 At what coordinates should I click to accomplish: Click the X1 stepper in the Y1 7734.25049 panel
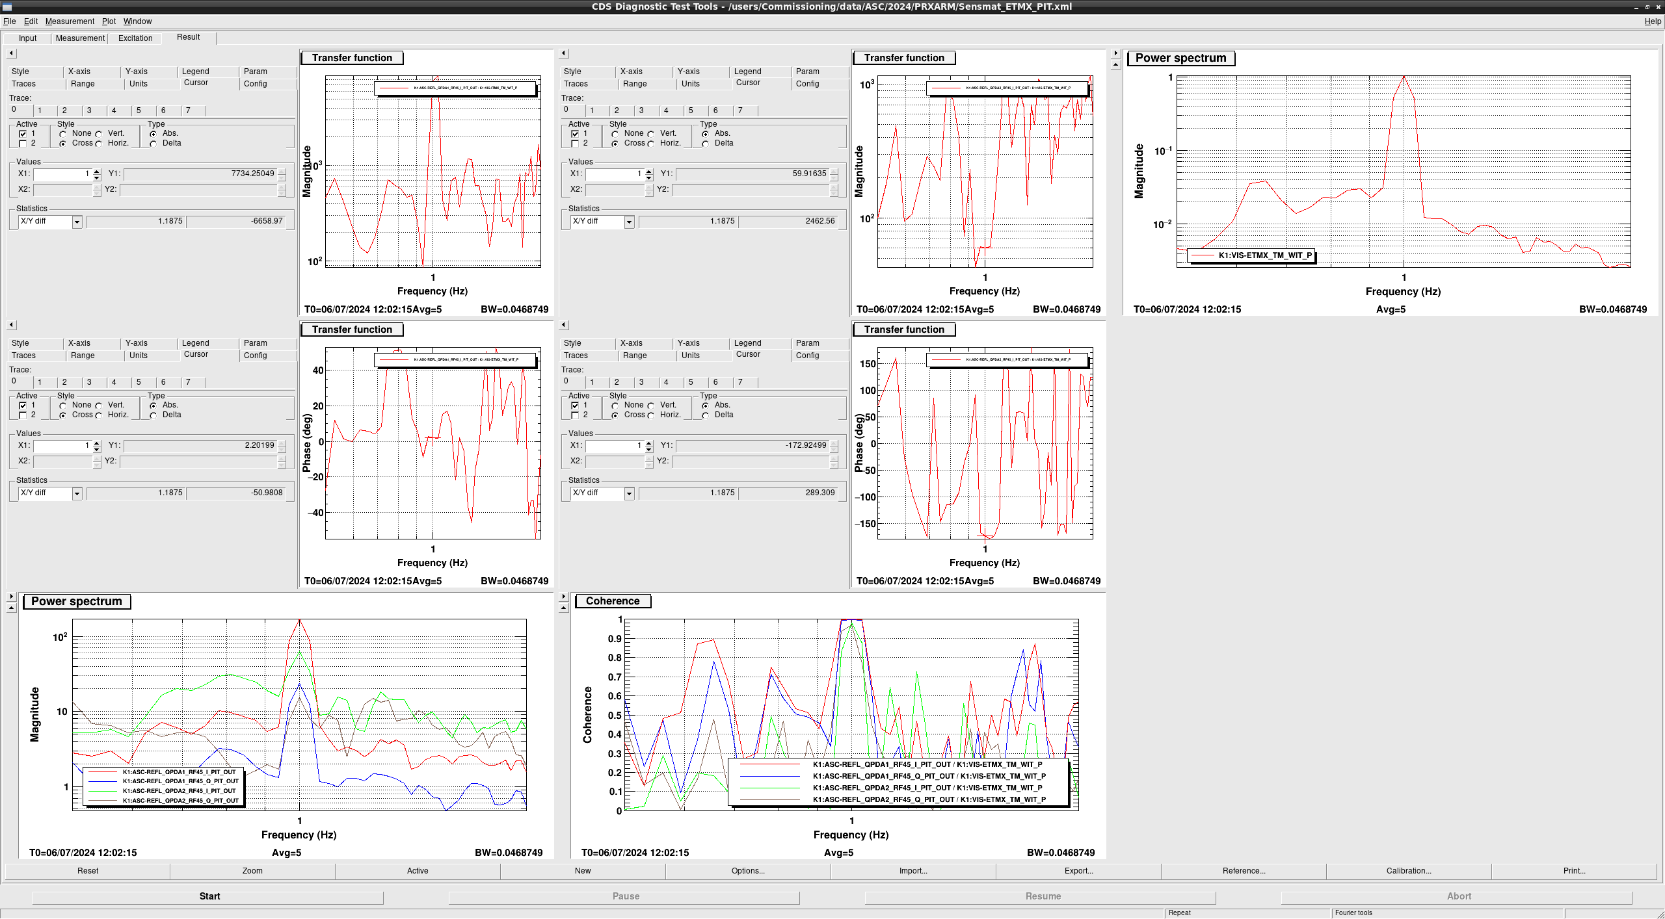(x=97, y=174)
